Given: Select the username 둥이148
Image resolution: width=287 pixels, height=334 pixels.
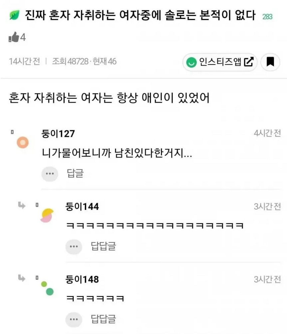Looking at the screenshot, I should pyautogui.click(x=82, y=279).
